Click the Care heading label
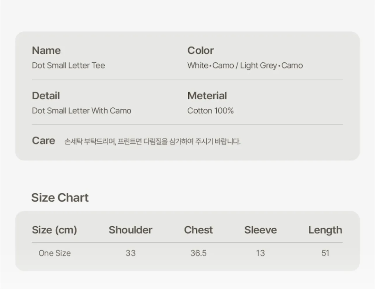 43,141
